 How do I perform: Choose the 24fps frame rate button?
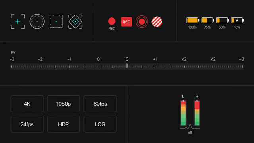click(27, 124)
